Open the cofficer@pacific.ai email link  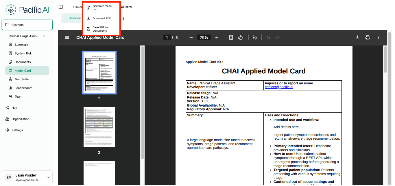[279, 87]
